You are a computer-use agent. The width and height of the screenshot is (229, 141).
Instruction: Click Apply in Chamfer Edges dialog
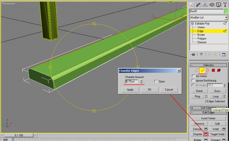[130, 89]
